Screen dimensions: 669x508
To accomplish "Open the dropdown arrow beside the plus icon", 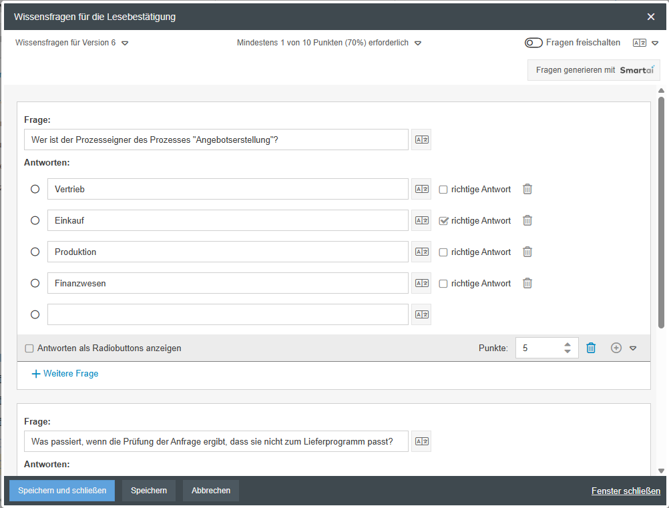I will (x=633, y=348).
